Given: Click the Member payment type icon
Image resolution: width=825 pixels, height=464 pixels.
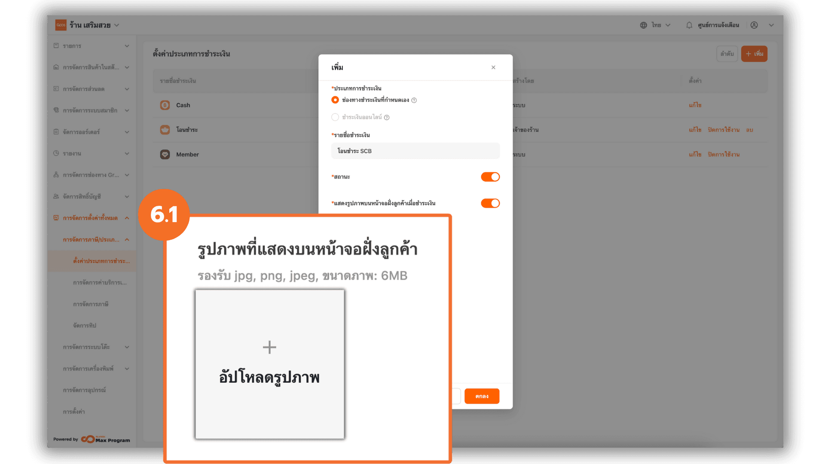Looking at the screenshot, I should (x=165, y=155).
